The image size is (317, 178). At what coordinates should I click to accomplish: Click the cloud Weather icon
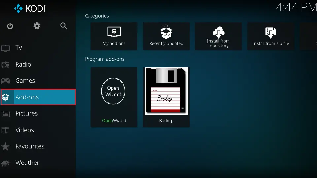[x=5, y=163]
